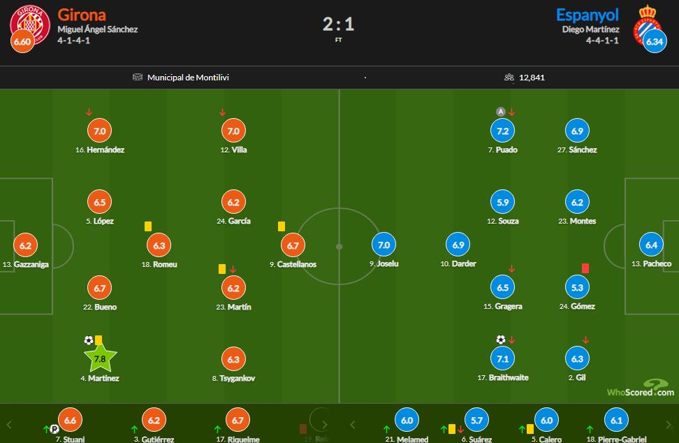Click the goal ball icon above Braithwaite

coord(500,340)
